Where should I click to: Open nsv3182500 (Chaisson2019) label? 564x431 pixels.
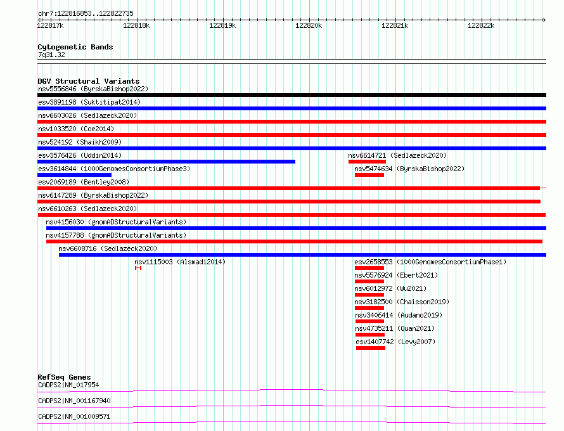click(x=402, y=302)
